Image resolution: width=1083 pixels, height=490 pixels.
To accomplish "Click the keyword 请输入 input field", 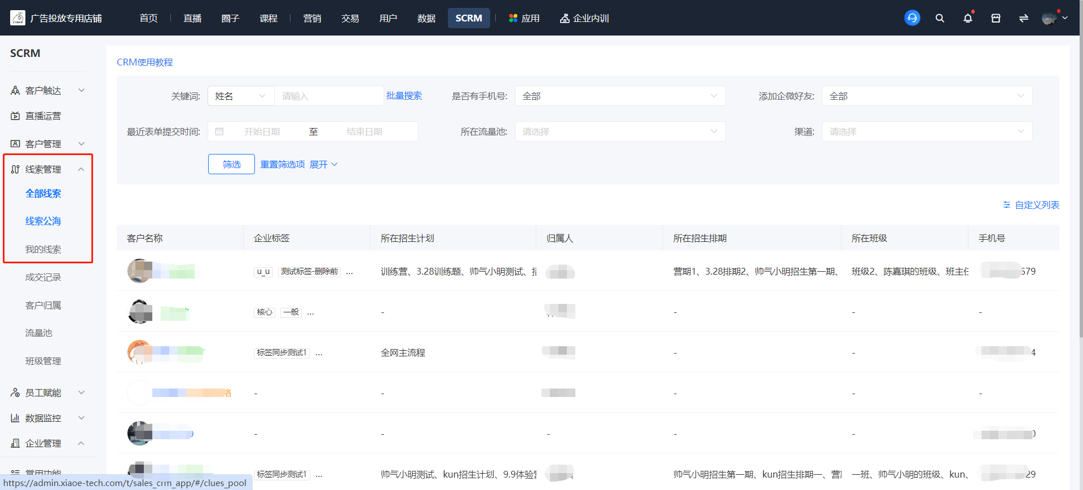I will point(329,96).
